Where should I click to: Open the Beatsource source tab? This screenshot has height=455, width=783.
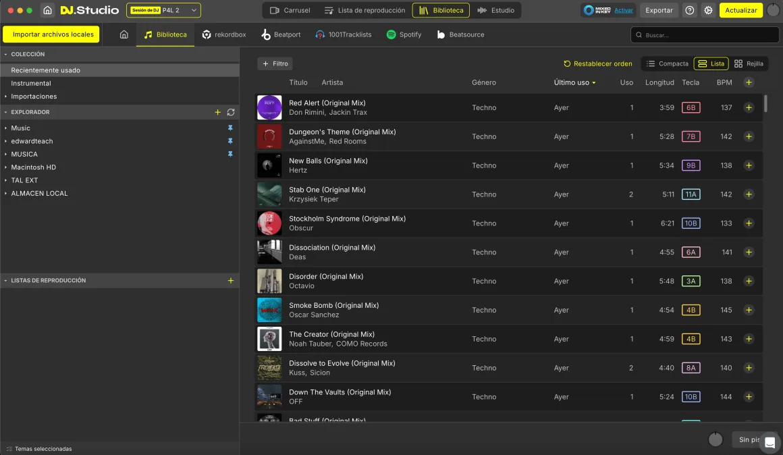460,34
